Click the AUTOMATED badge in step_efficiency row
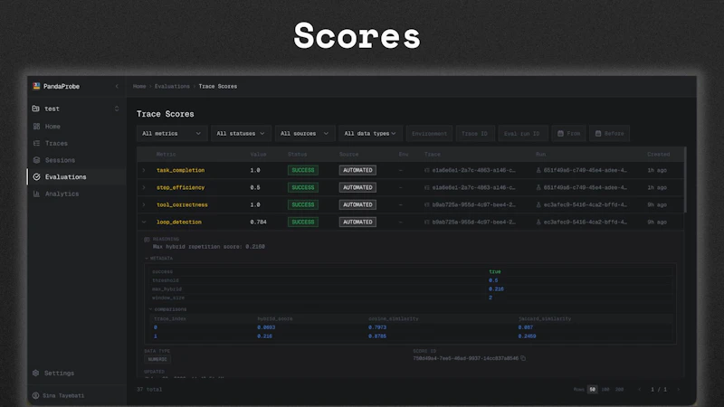Screen dimensions: 724x407 click(357, 187)
